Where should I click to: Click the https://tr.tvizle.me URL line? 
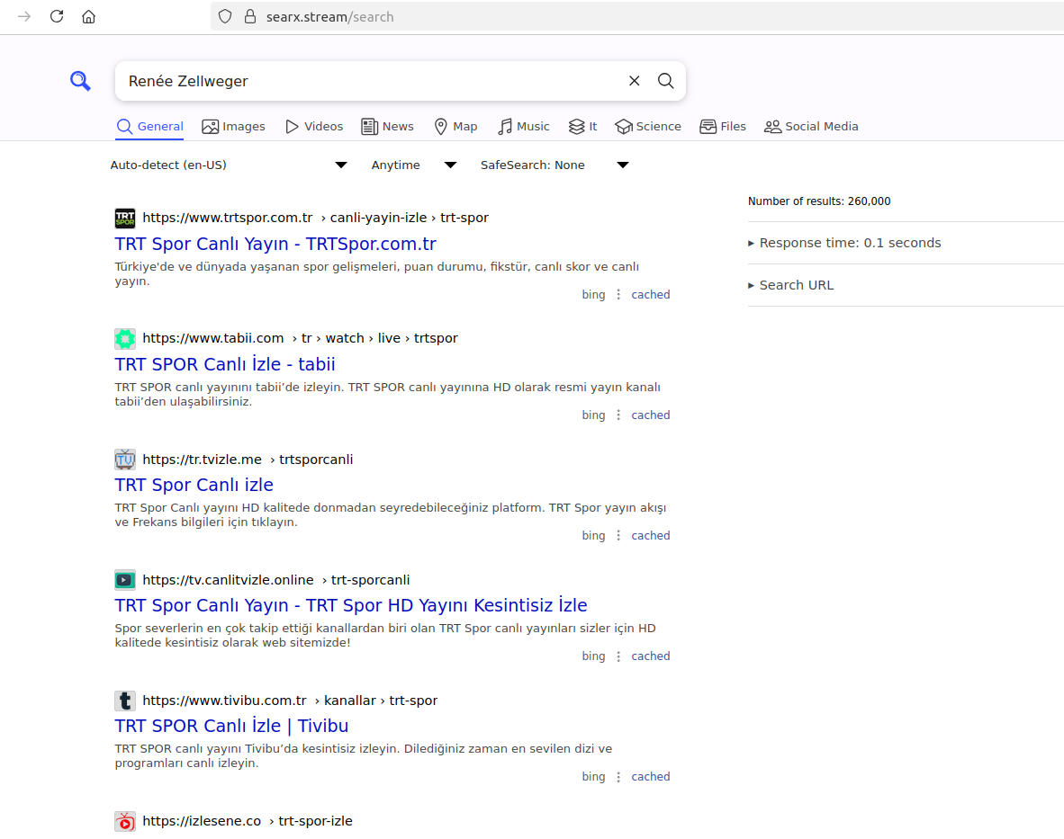248,460
